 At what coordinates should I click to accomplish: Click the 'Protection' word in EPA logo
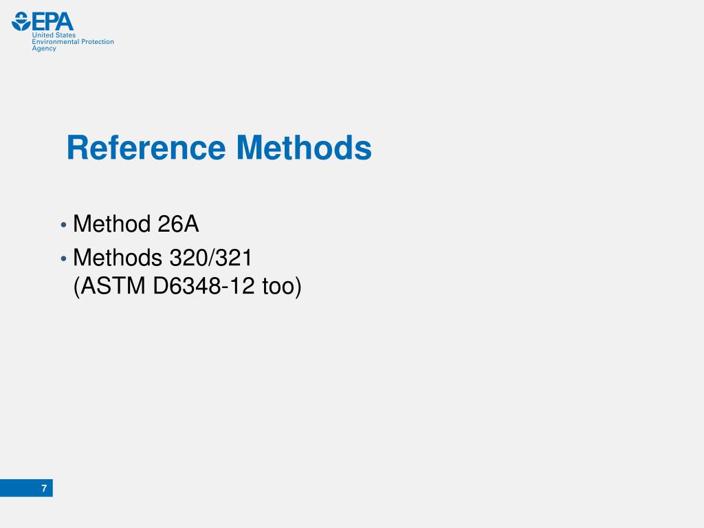coord(98,42)
